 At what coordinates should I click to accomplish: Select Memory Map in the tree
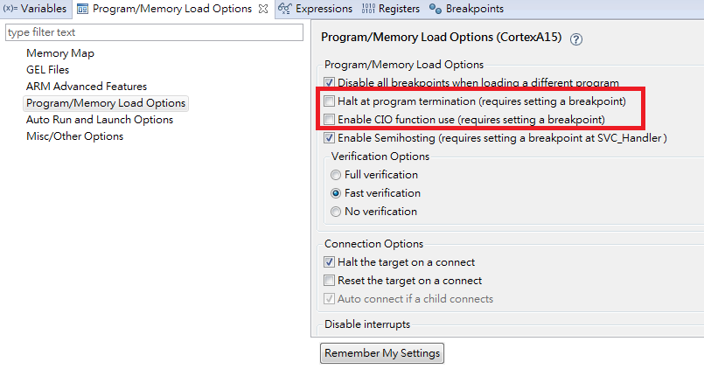pos(60,53)
